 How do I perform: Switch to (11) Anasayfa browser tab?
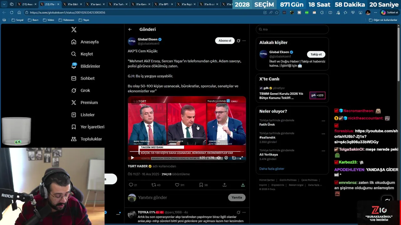coord(28,4)
